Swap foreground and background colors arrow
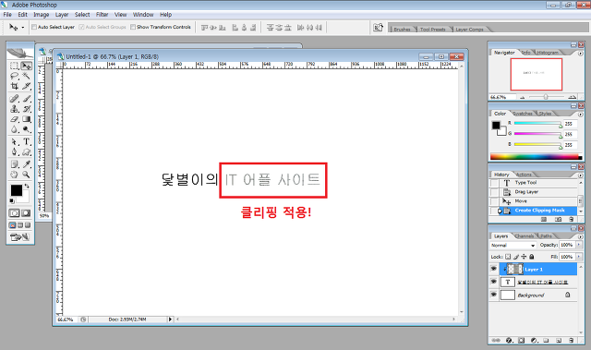This screenshot has height=350, width=591. (x=27, y=187)
